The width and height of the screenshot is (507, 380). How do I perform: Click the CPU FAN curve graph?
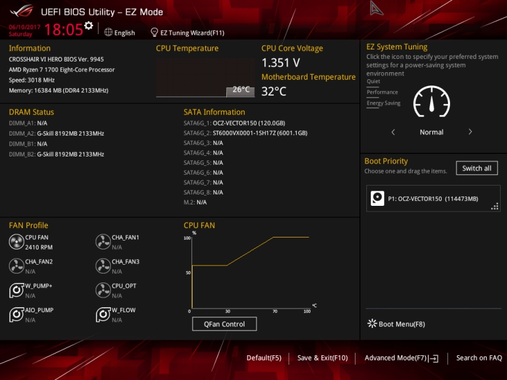point(250,272)
